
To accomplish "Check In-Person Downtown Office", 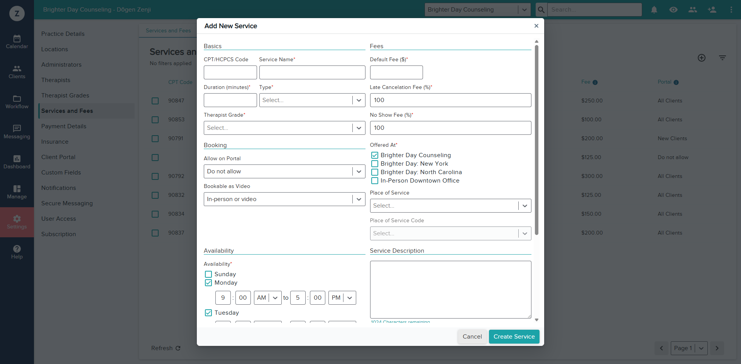I will (375, 181).
